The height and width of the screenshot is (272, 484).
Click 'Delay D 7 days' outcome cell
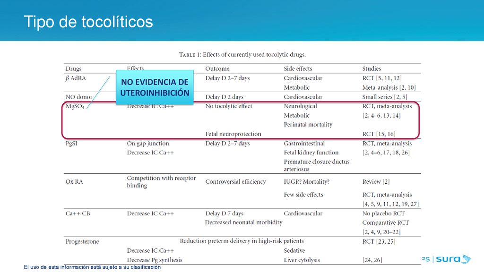click(x=225, y=213)
